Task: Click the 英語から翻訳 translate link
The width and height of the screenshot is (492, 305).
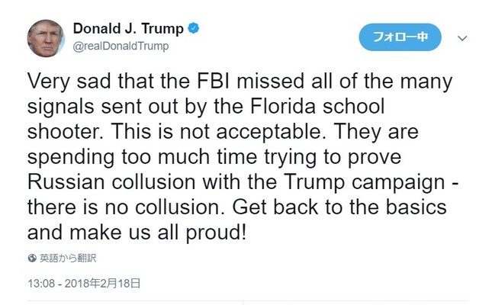Action: tap(67, 258)
